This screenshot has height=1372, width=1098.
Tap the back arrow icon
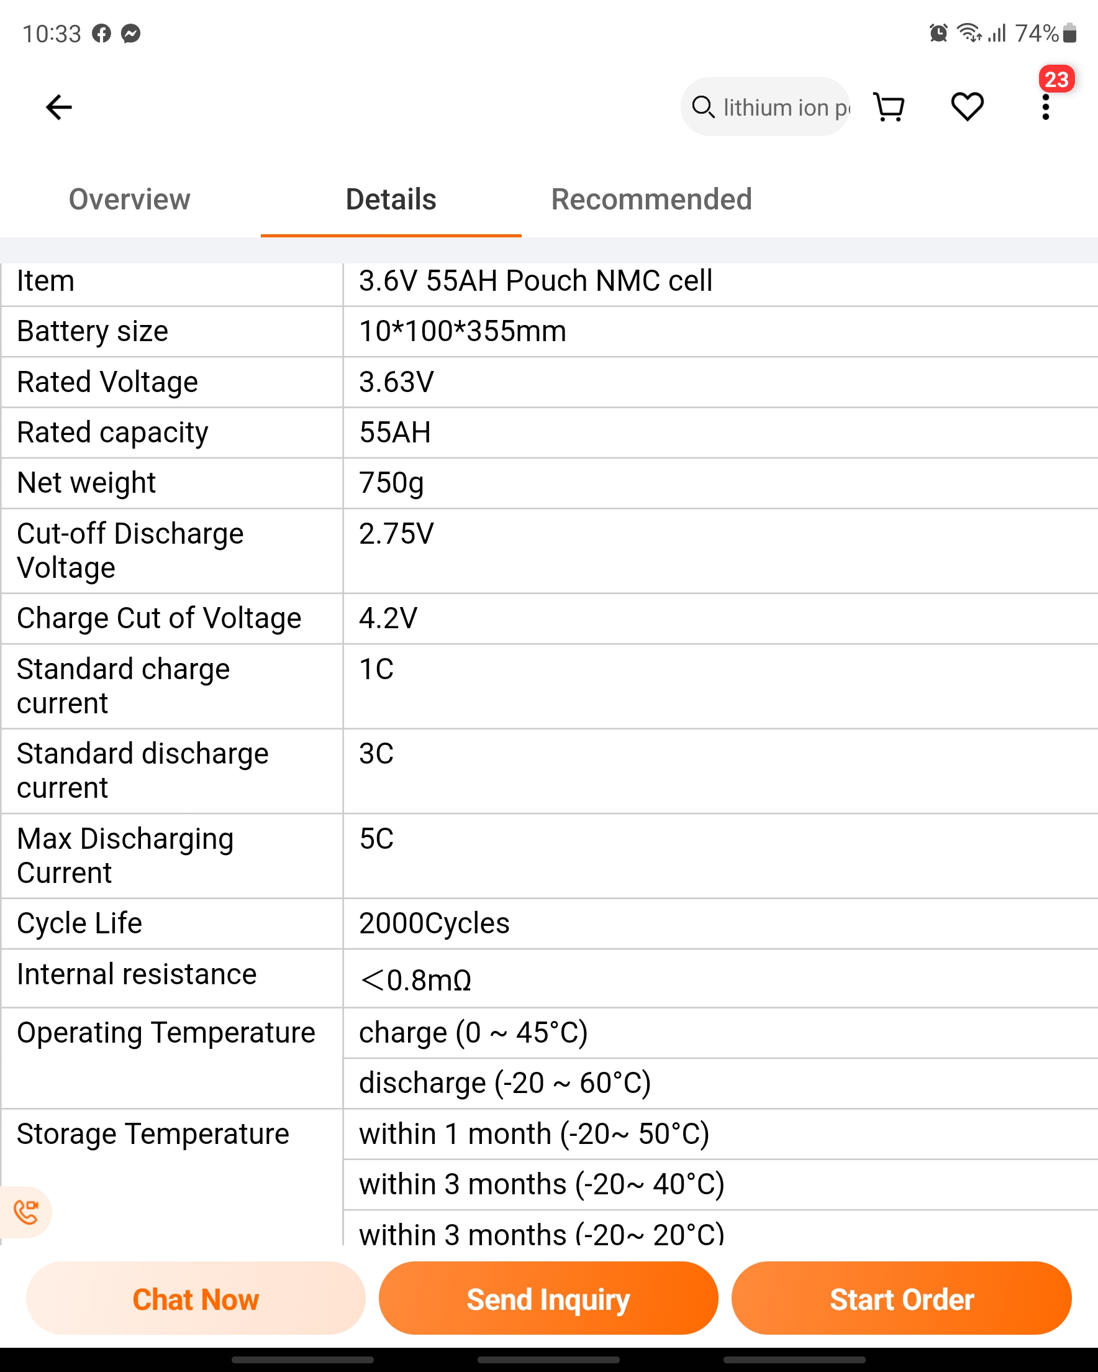pyautogui.click(x=58, y=107)
